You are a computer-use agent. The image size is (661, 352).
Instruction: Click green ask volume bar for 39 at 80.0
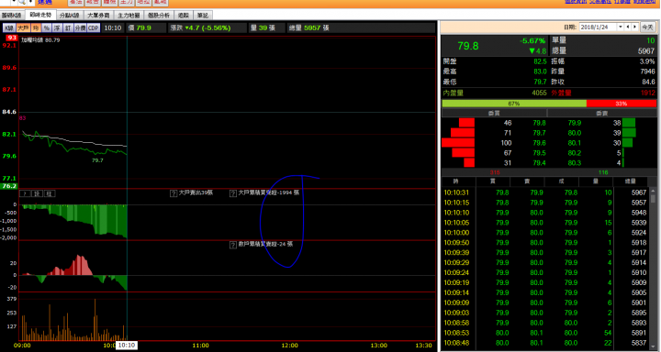pyautogui.click(x=629, y=133)
